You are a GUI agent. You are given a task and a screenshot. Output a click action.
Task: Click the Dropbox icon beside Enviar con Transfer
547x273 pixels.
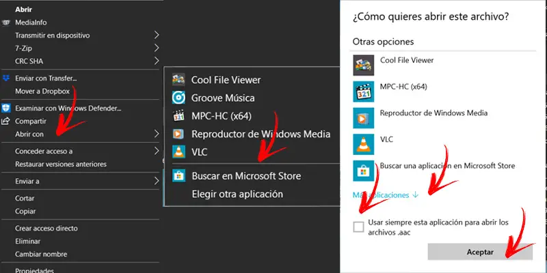(6, 78)
